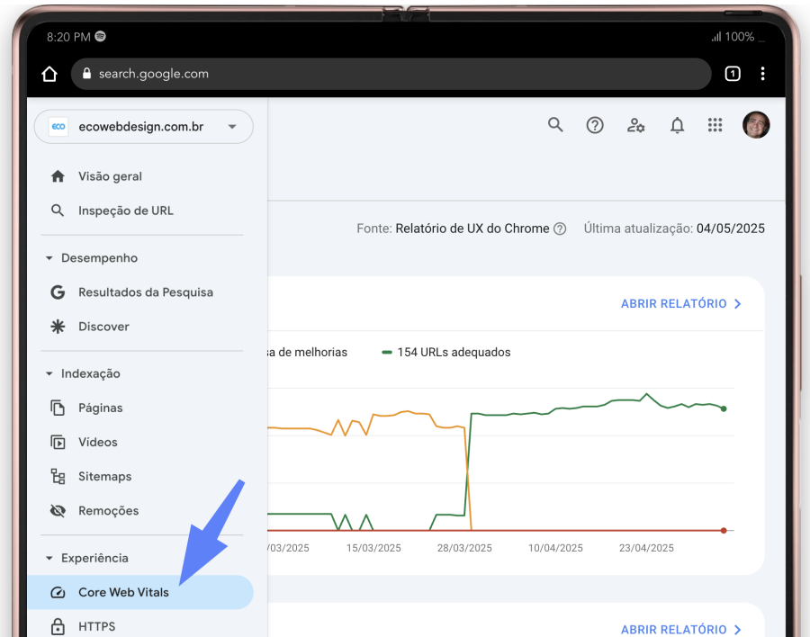The height and width of the screenshot is (637, 810).
Task: Click the first ABRIR RELATÓRIO link
Action: click(x=681, y=304)
